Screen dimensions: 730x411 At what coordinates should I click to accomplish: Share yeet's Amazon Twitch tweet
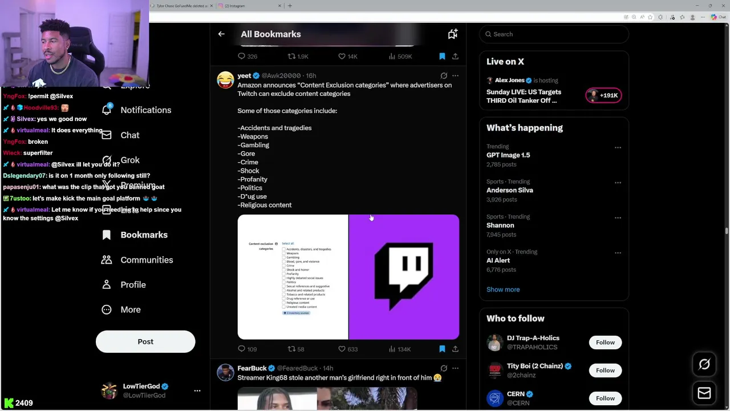(455, 349)
